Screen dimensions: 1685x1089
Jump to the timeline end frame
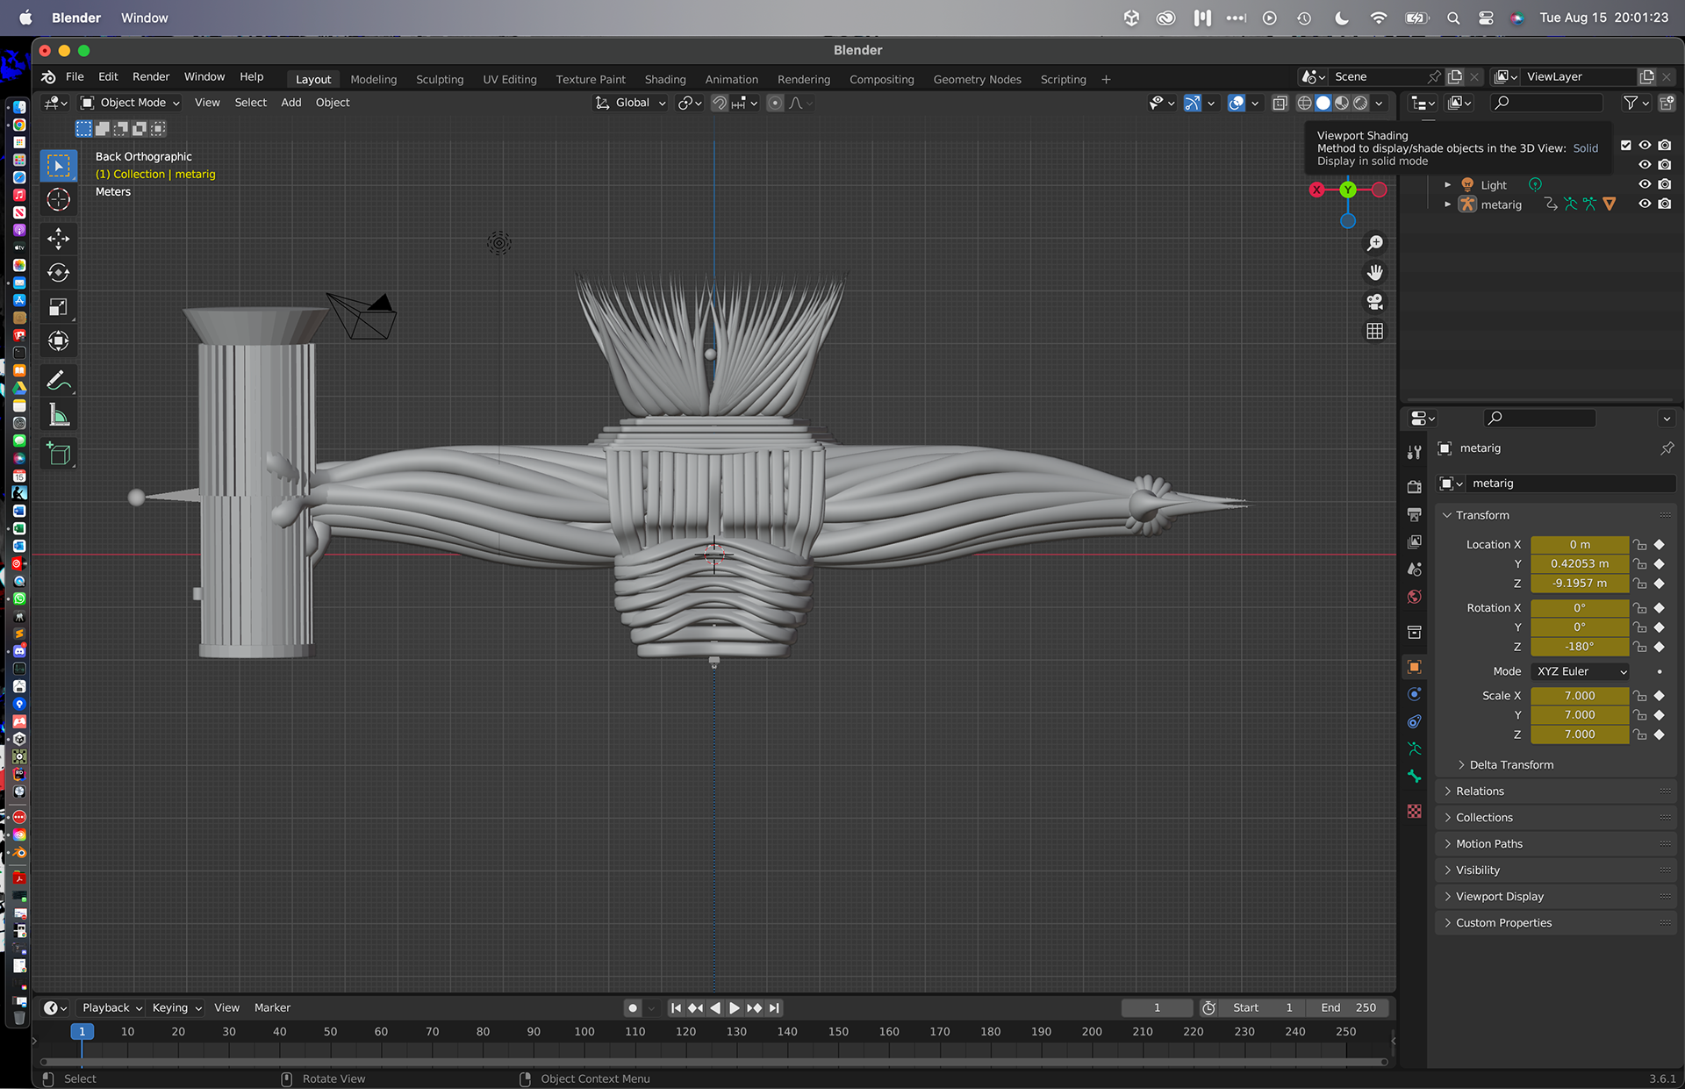[774, 1008]
